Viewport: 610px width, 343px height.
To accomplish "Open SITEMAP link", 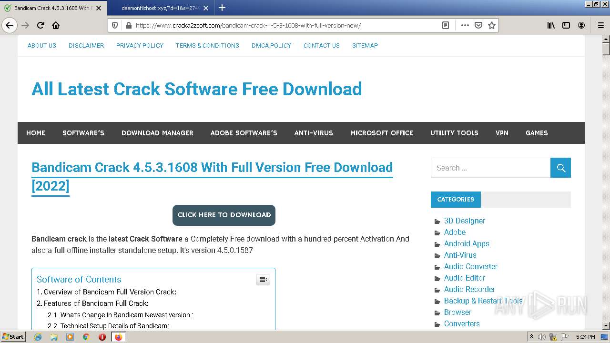I will [365, 45].
